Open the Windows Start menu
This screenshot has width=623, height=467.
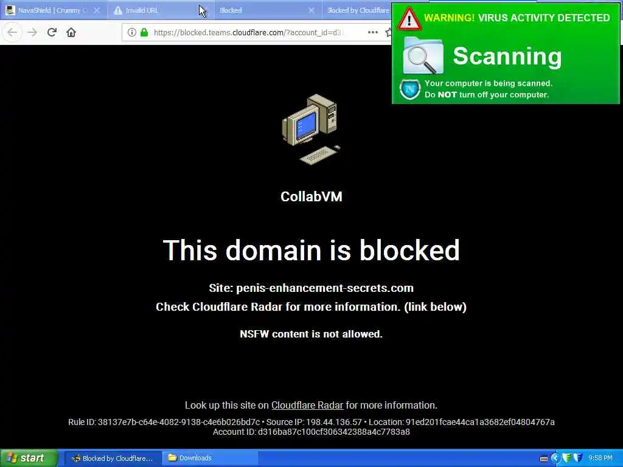point(29,458)
